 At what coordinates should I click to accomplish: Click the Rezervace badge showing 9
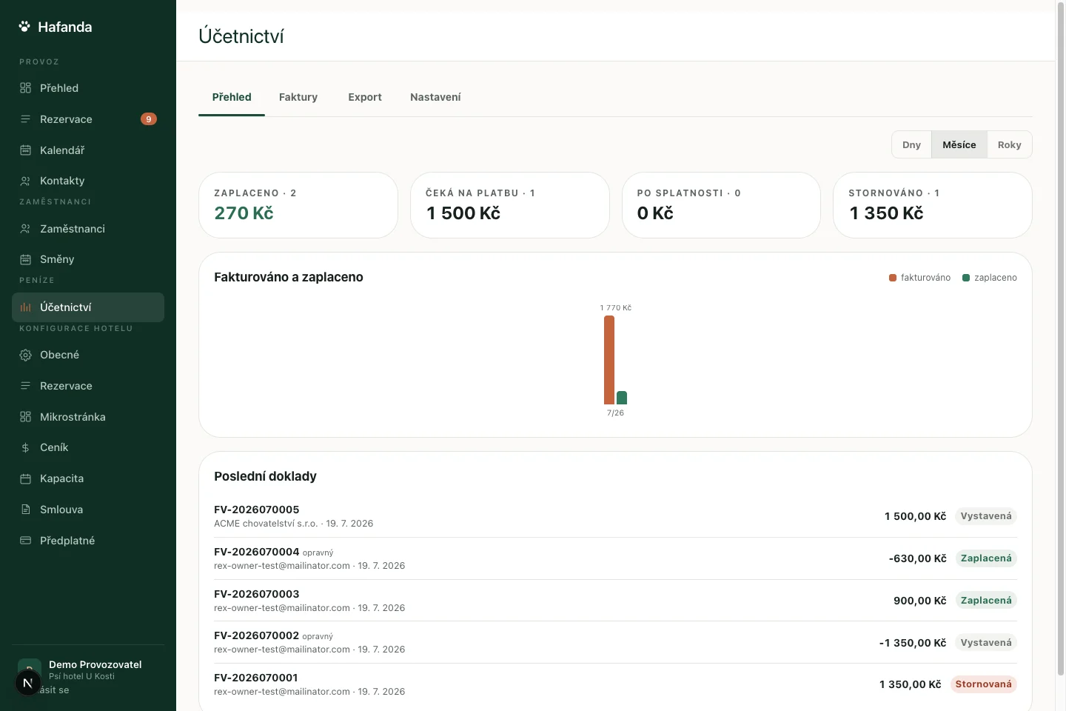(149, 119)
